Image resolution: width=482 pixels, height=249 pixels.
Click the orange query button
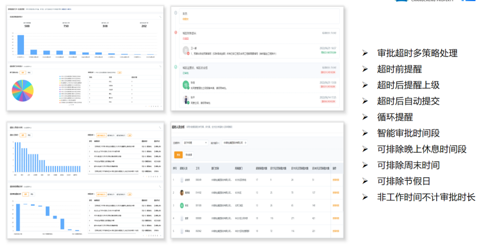click(178, 155)
